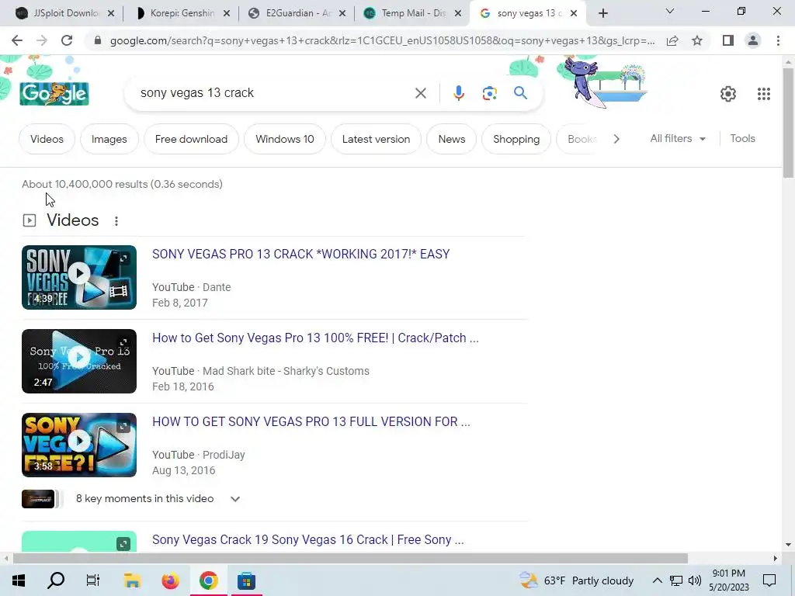Open Chrome's three-dot menu
The width and height of the screenshot is (795, 596).
[778, 40]
